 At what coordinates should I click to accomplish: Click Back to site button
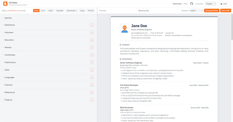(x=144, y=10)
